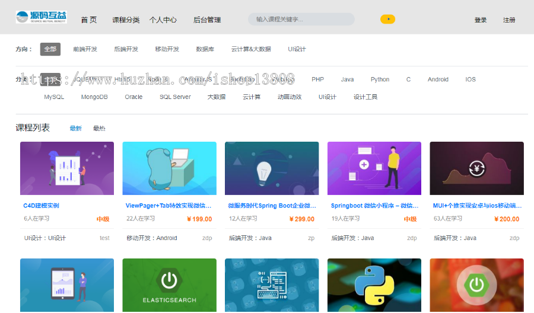The image size is (534, 313).
Task: Select the 动画动效 category filter
Action: click(x=290, y=97)
